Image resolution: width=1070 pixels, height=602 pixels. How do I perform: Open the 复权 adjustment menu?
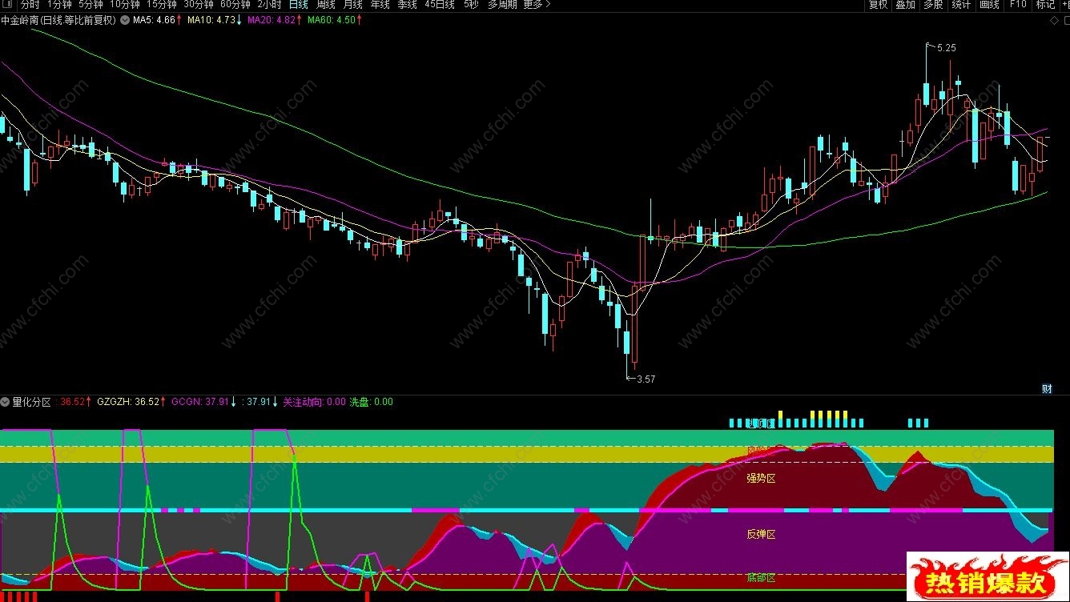tap(878, 5)
